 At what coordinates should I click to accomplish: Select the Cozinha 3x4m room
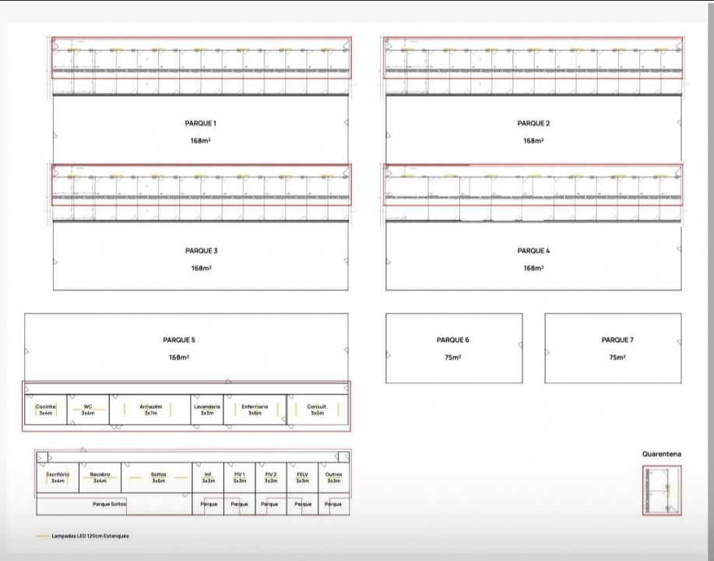[45, 410]
